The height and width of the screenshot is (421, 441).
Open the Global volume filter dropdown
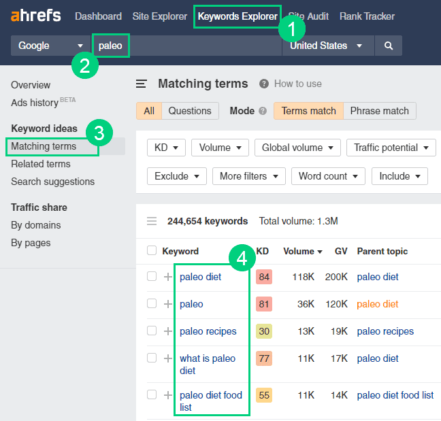tap(297, 148)
